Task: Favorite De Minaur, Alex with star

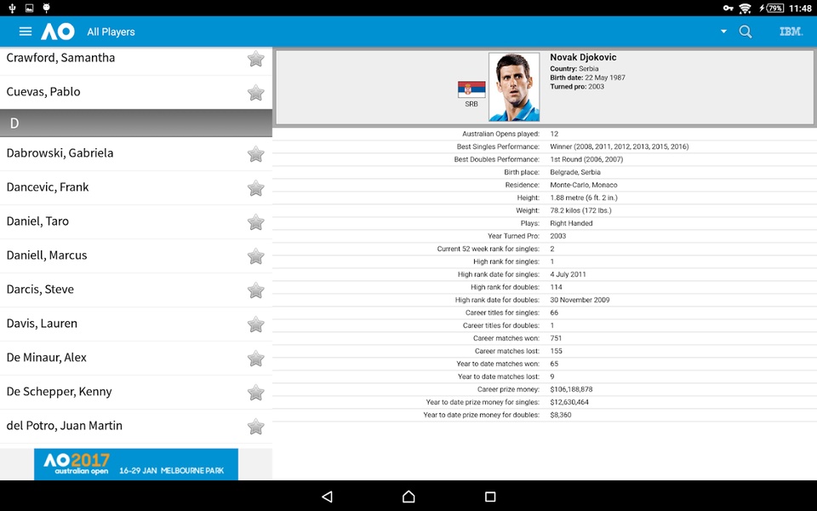Action: (x=255, y=359)
